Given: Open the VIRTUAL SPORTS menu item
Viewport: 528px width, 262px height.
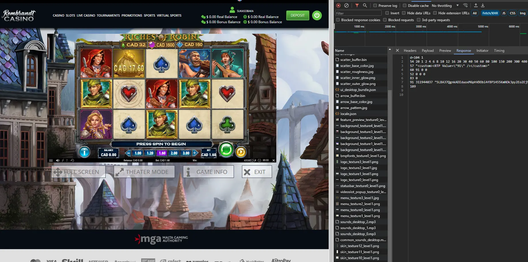Looking at the screenshot, I should point(169,15).
